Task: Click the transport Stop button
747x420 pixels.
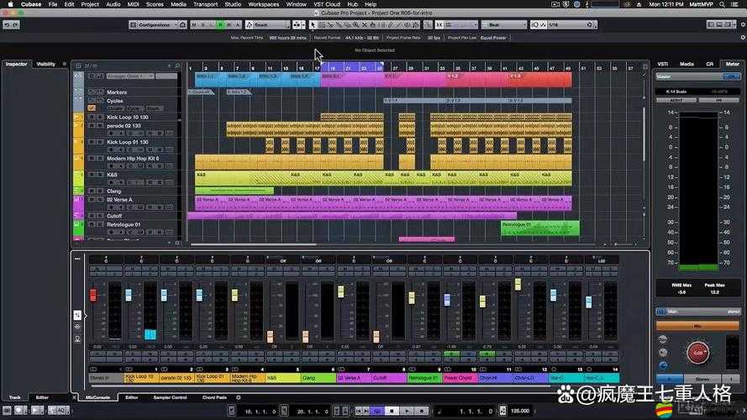Action: click(392, 411)
